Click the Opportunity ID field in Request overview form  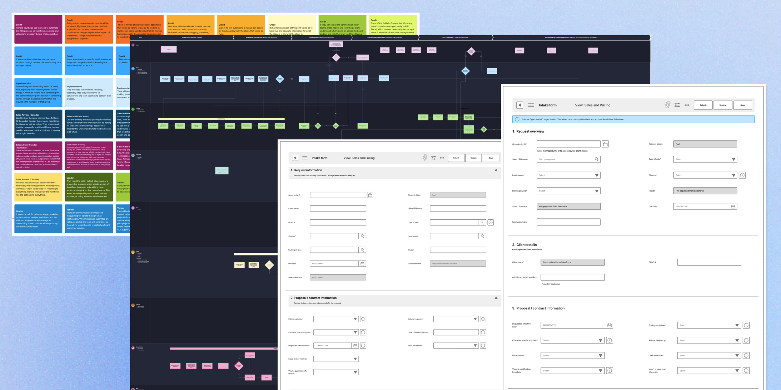click(569, 144)
